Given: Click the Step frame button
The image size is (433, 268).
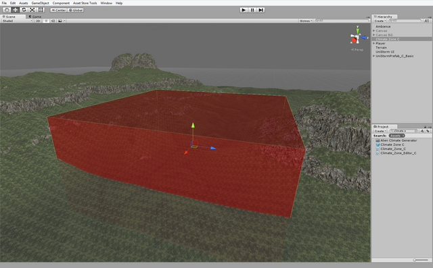Looking at the screenshot, I should coord(260,10).
